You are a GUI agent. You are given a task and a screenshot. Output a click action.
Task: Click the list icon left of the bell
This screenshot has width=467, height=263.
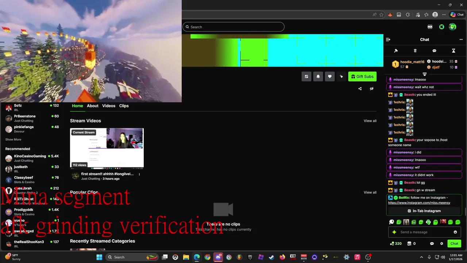click(x=306, y=76)
